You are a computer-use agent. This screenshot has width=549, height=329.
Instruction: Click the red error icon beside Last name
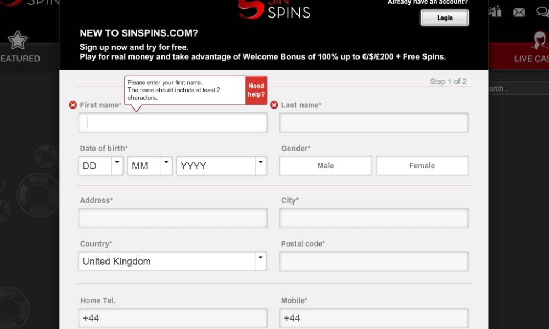[274, 105]
